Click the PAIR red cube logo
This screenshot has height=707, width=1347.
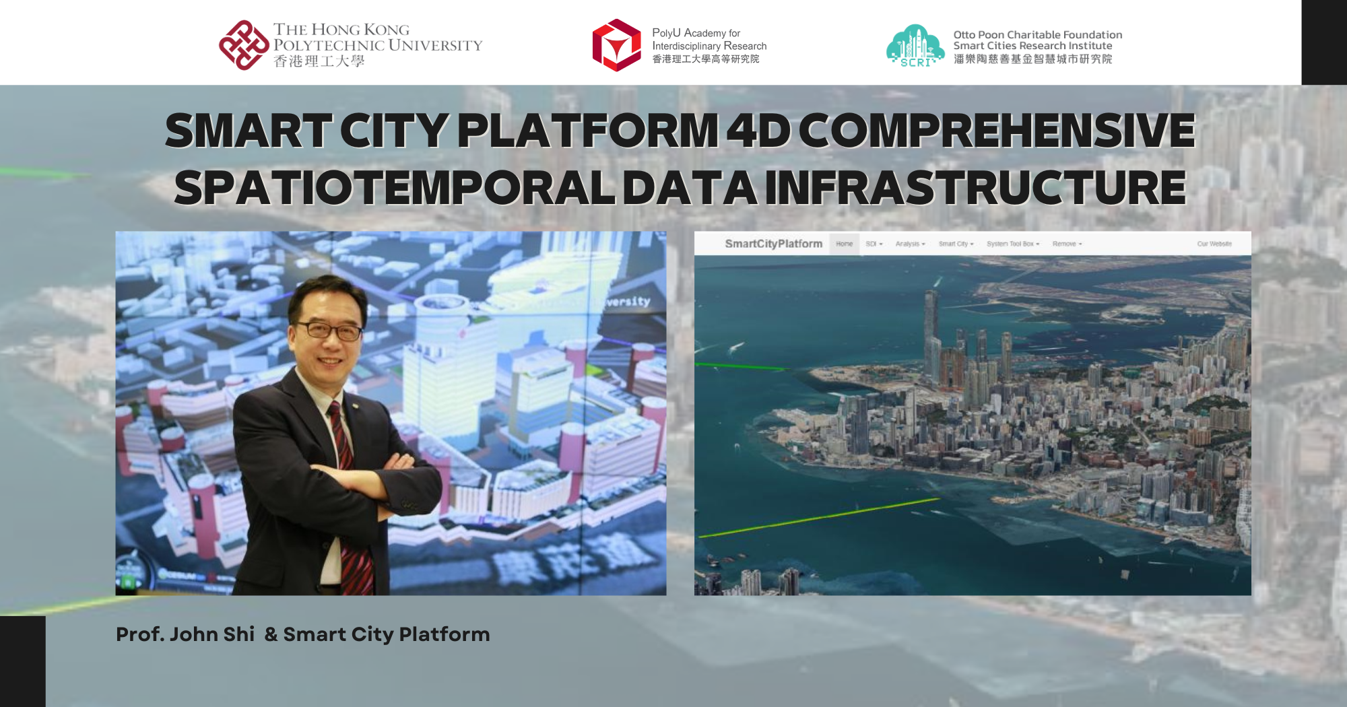(616, 45)
